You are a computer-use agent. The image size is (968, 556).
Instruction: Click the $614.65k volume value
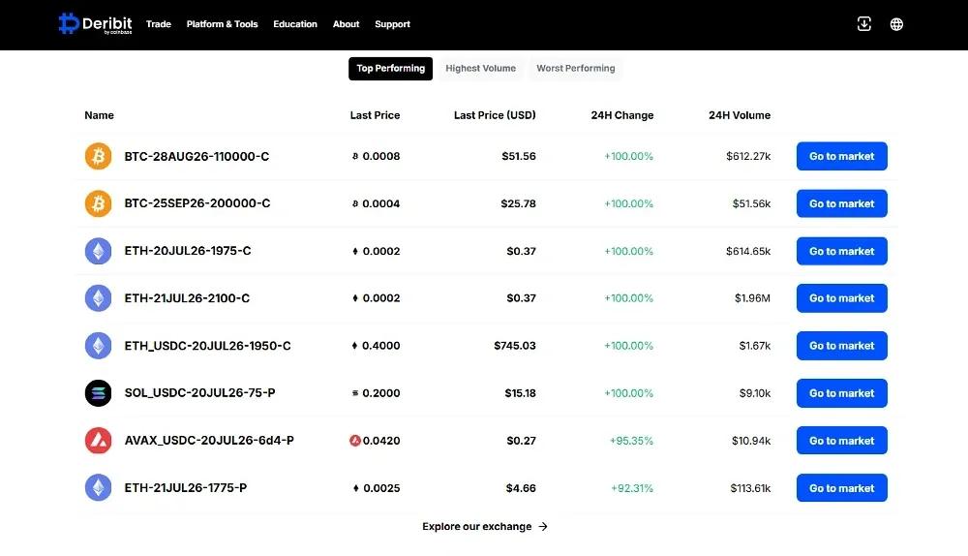[x=748, y=251]
